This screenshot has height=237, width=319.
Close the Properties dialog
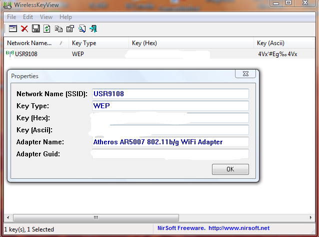pyautogui.click(x=245, y=74)
